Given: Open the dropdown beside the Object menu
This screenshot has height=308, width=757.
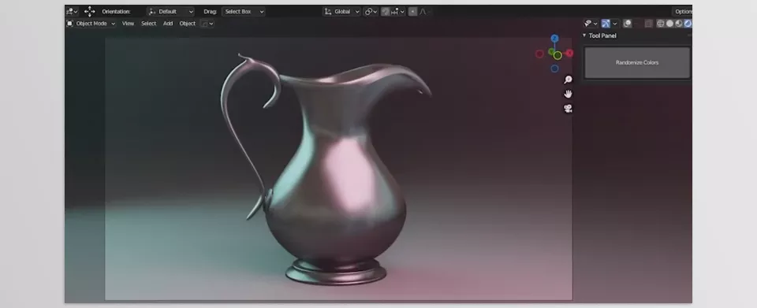Looking at the screenshot, I should [x=207, y=24].
